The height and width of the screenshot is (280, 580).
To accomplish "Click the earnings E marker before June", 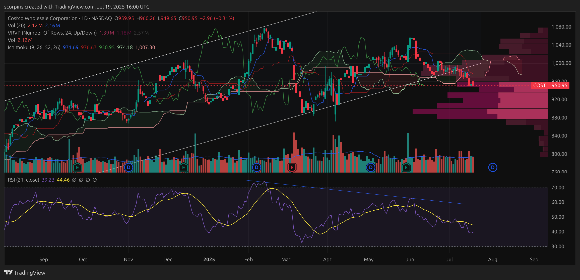I will pyautogui.click(x=406, y=167).
